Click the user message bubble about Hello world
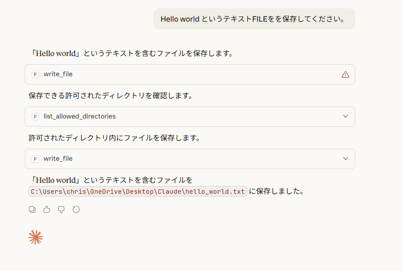The height and width of the screenshot is (271, 402). (x=254, y=19)
